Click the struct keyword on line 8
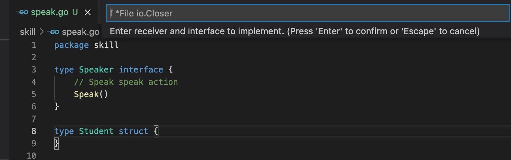511x160 pixels. coord(133,131)
